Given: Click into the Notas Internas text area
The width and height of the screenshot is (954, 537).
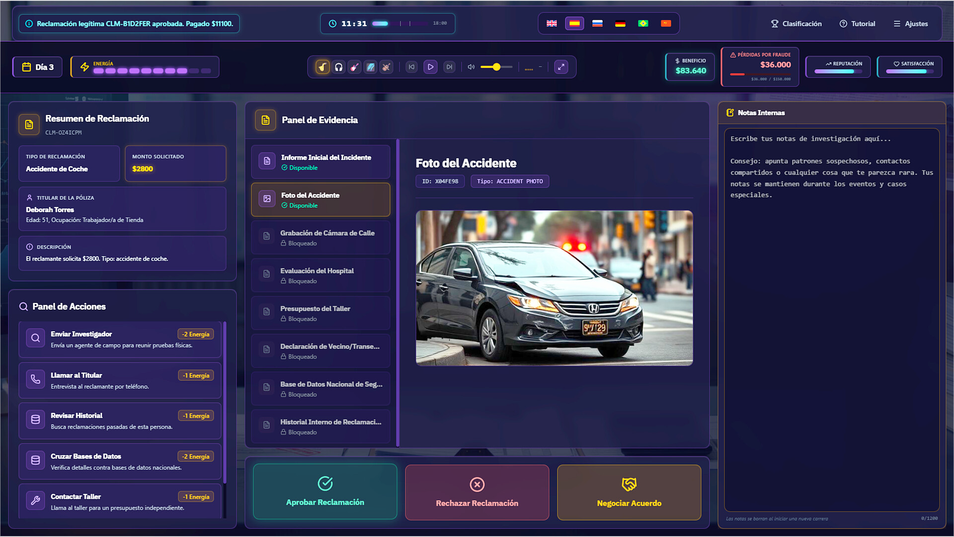Looking at the screenshot, I should pos(831,318).
